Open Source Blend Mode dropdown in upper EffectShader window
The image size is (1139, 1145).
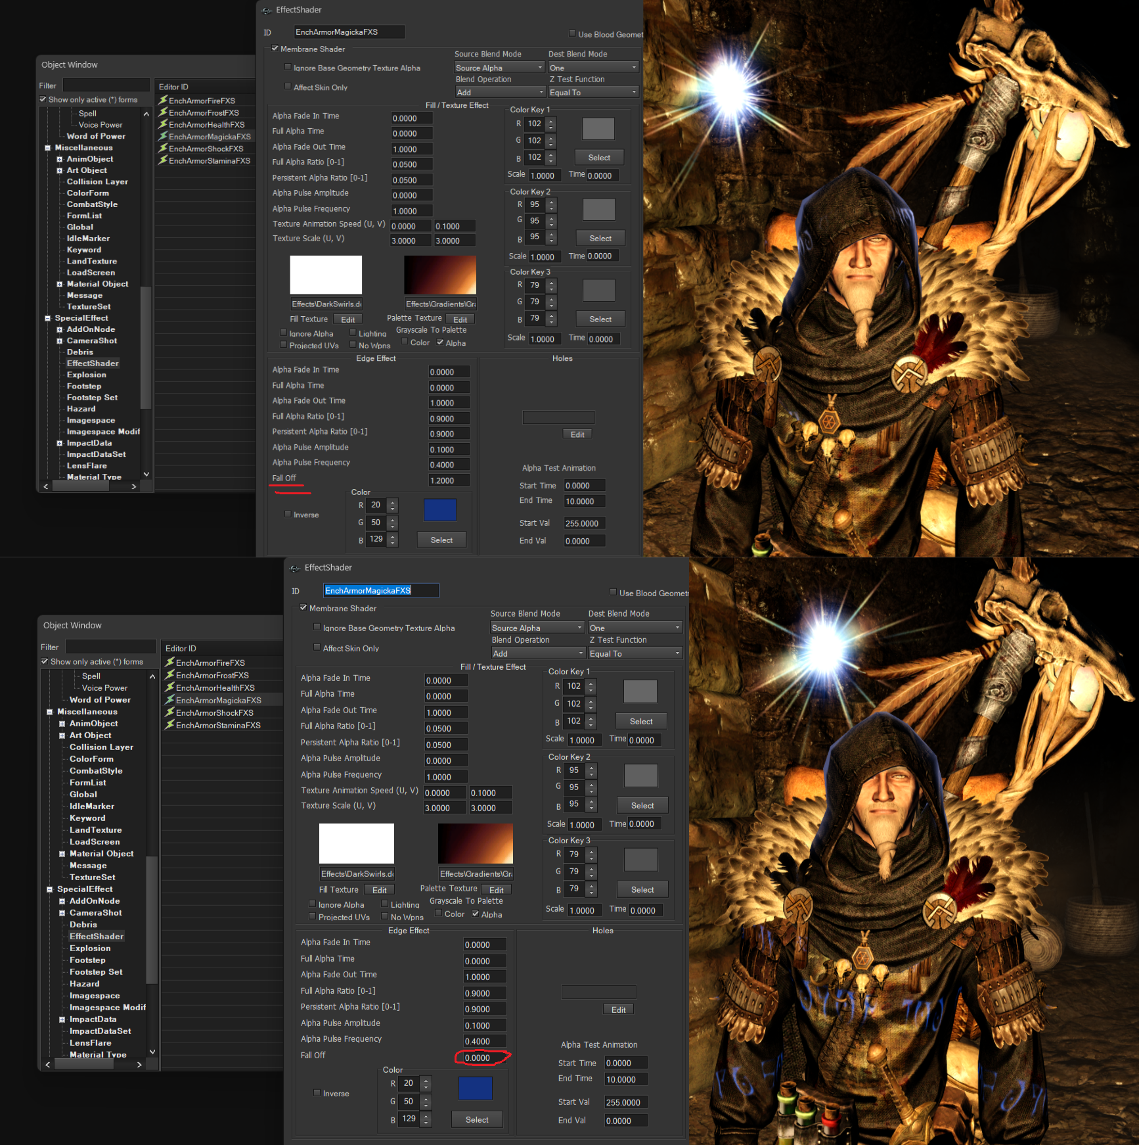[x=500, y=68]
